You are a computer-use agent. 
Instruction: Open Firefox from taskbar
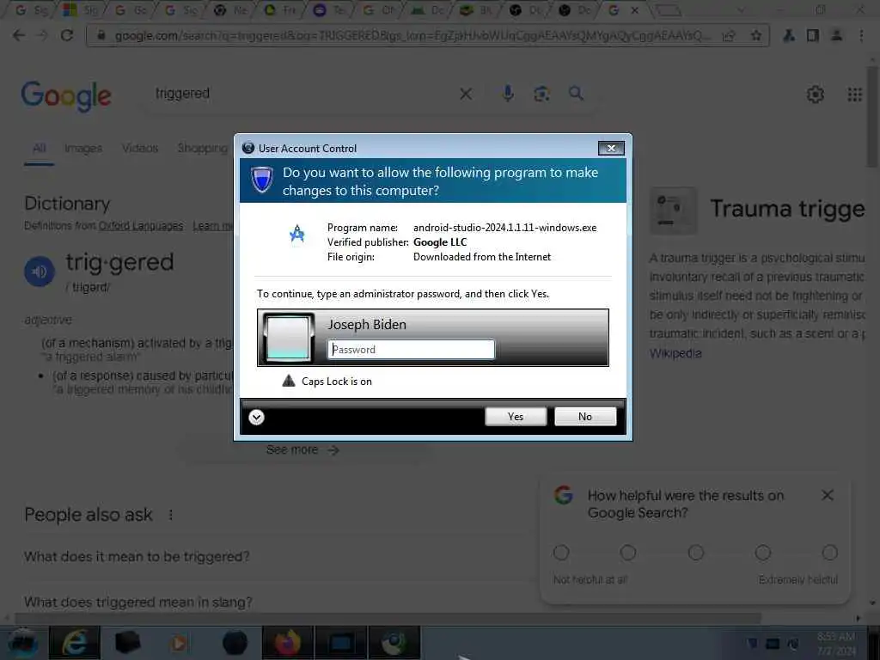(287, 643)
